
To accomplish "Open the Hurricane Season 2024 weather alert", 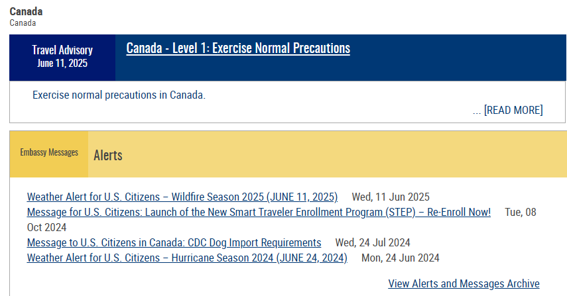I will tap(187, 258).
